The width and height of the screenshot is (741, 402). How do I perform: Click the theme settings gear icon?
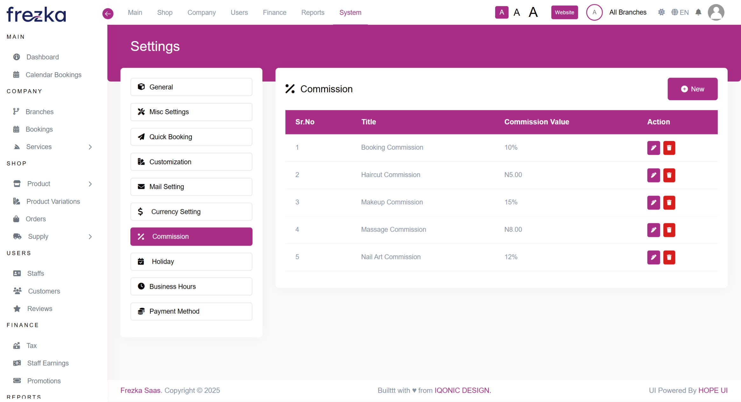tap(661, 12)
